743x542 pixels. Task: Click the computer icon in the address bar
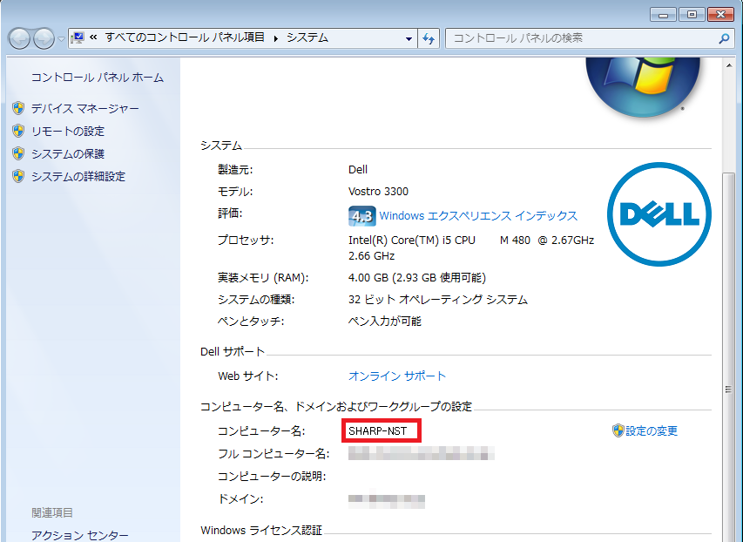78,38
